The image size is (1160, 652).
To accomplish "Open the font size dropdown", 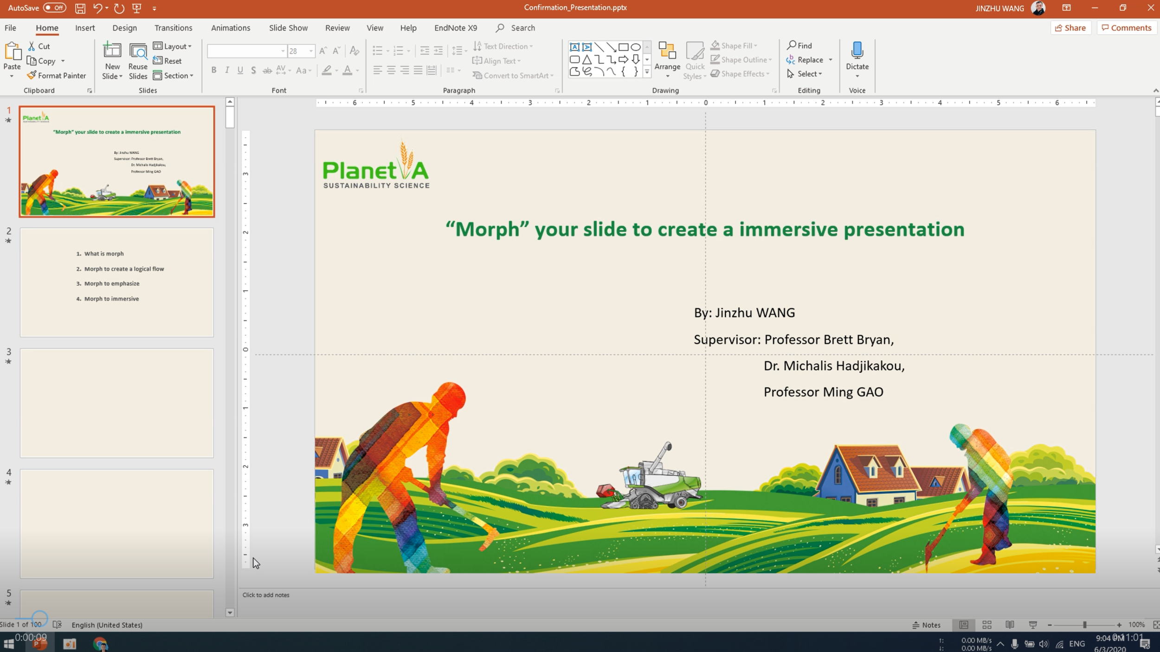I will pyautogui.click(x=309, y=51).
